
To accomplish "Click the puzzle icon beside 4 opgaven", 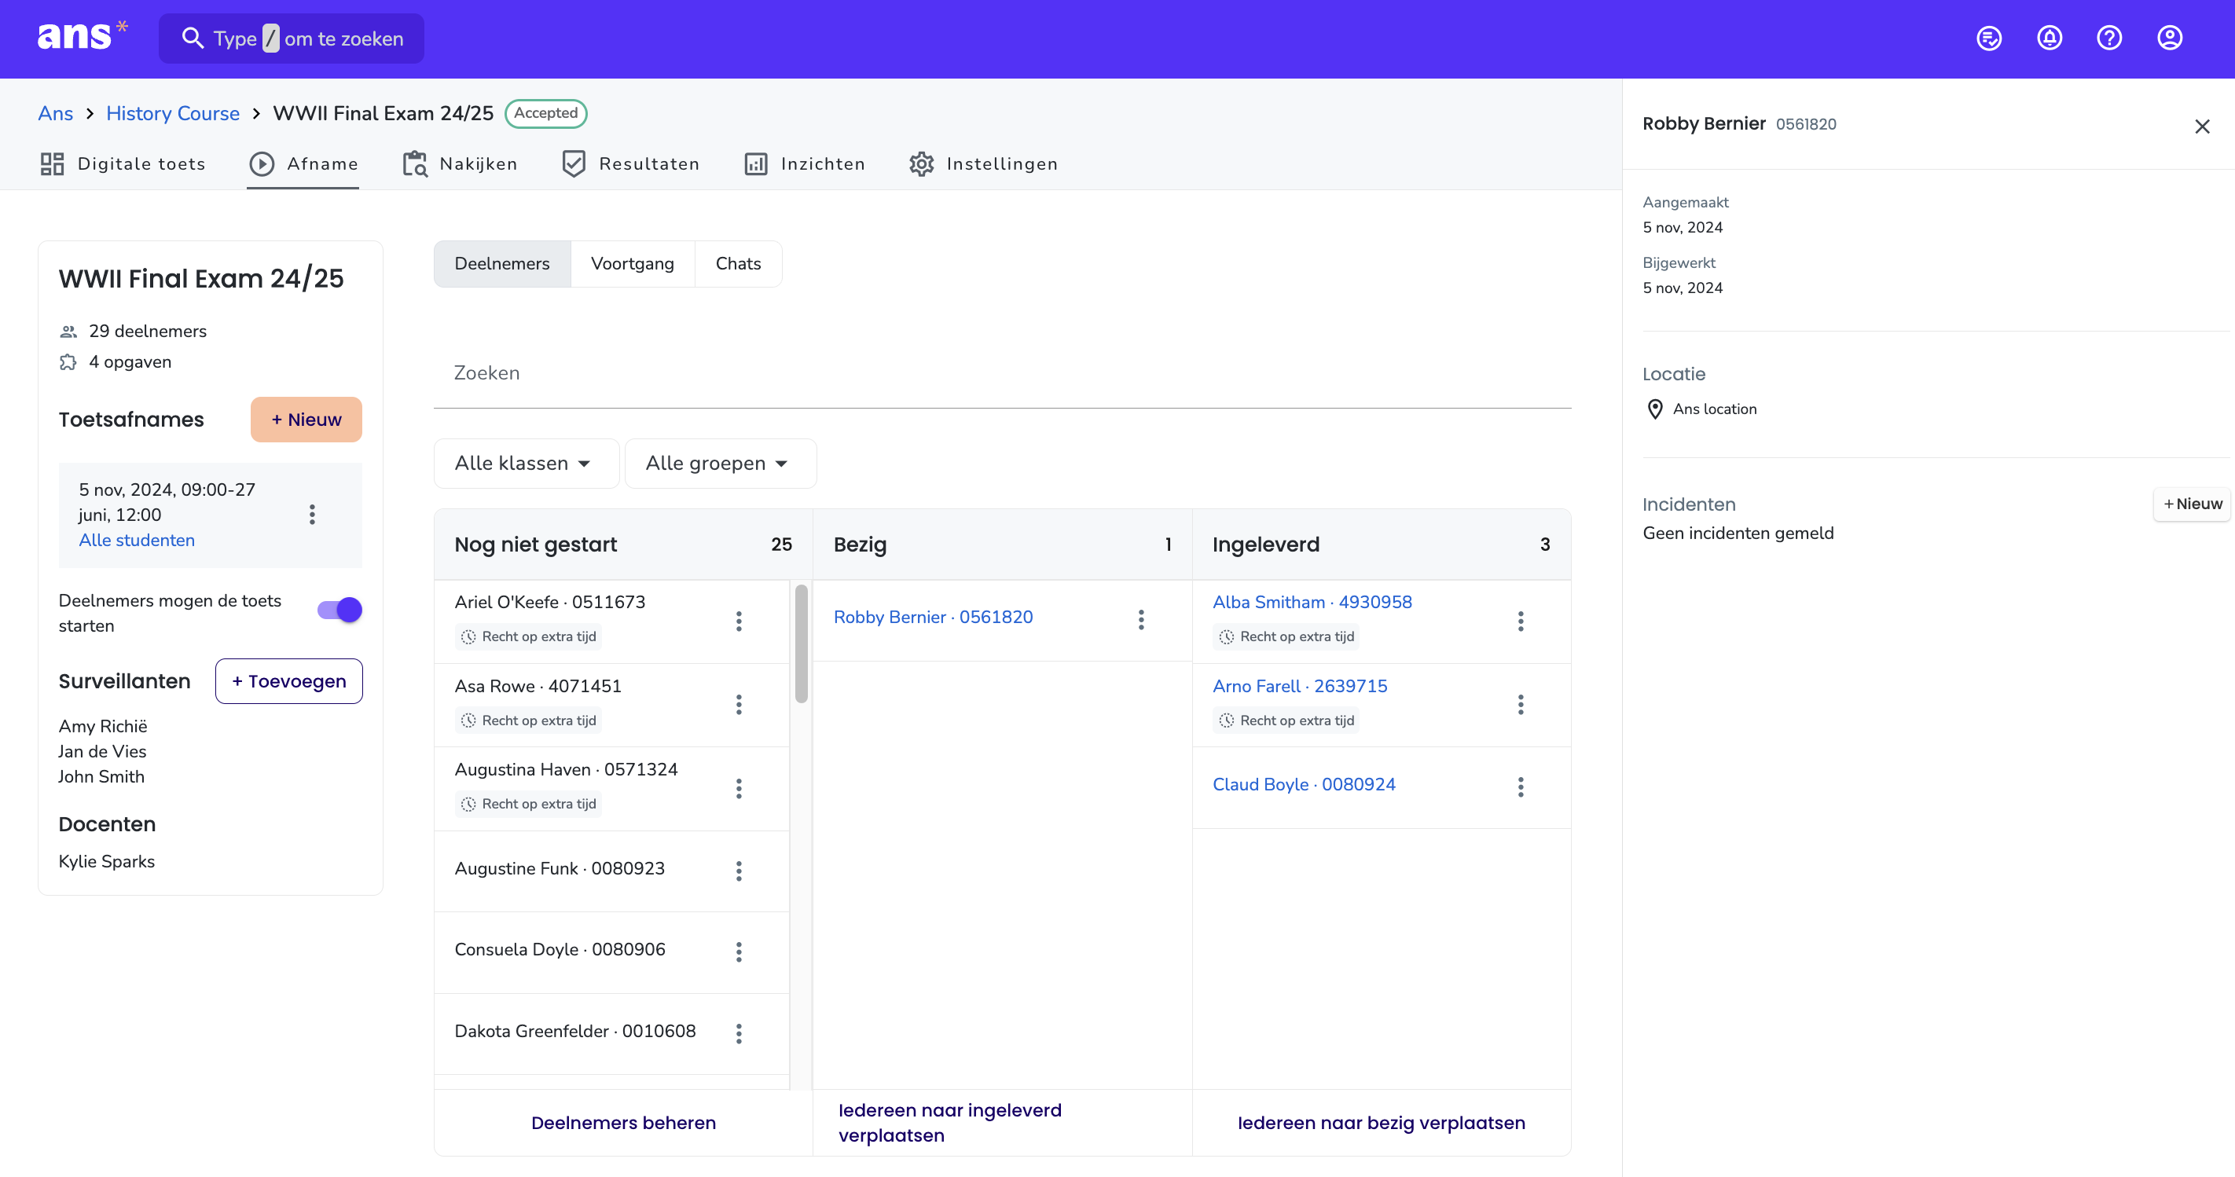I will (68, 362).
